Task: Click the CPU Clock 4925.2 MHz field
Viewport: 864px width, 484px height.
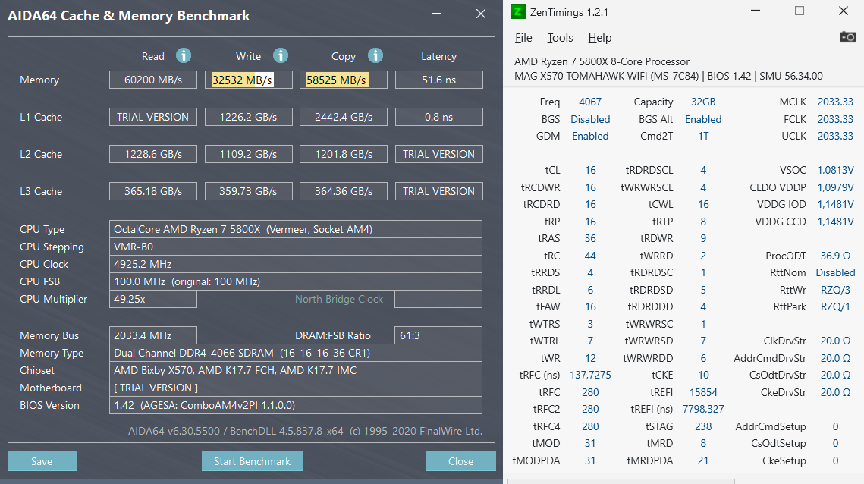Action: point(295,264)
